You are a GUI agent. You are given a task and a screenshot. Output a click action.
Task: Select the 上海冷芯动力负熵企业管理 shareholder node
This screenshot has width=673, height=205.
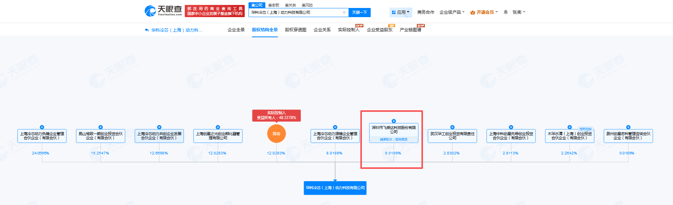42,136
